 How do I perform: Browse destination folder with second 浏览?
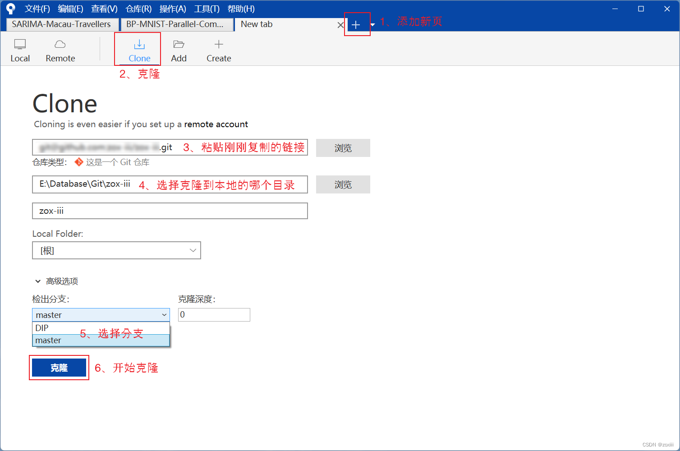[343, 184]
